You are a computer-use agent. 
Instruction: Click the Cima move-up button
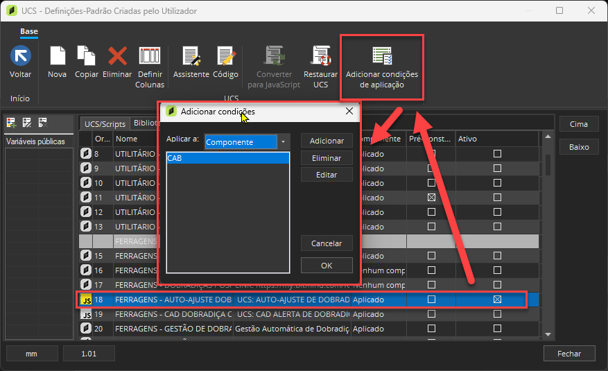[x=578, y=124]
